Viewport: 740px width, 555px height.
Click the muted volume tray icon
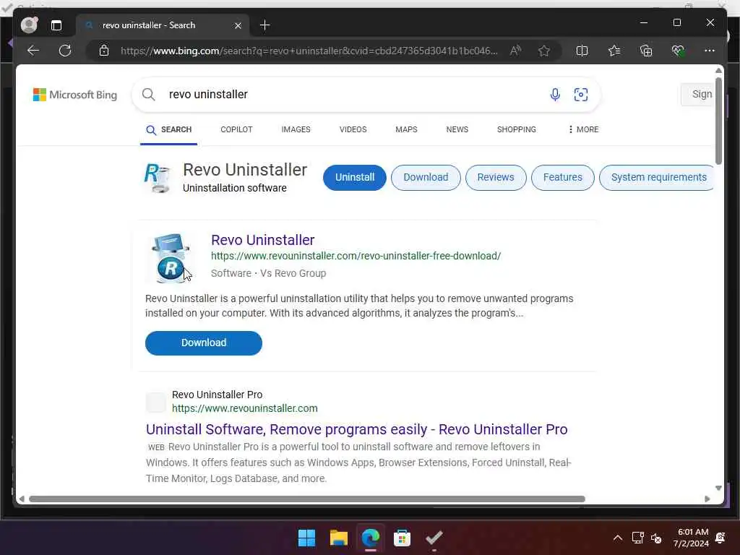tap(656, 538)
